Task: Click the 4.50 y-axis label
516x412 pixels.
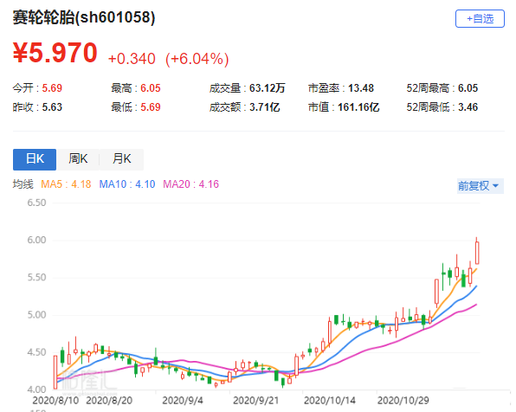Action: coord(36,352)
